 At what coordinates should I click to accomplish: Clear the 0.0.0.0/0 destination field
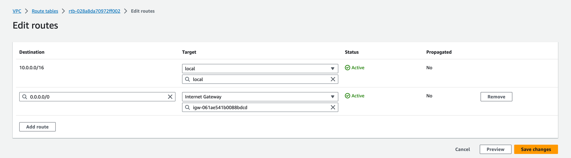tap(170, 97)
